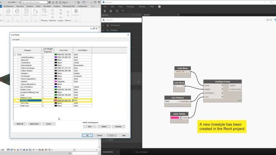
Task: Click the purple color swatch for Area Boundary
Action: point(56,57)
